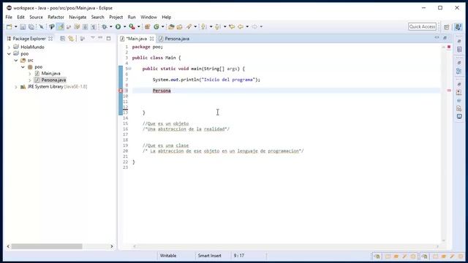Screen dimensions: 468x263
Task: Click the Open Type icon
Action: click(171, 27)
